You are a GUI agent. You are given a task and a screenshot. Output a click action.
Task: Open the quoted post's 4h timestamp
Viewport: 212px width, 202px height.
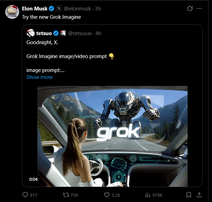(x=98, y=33)
